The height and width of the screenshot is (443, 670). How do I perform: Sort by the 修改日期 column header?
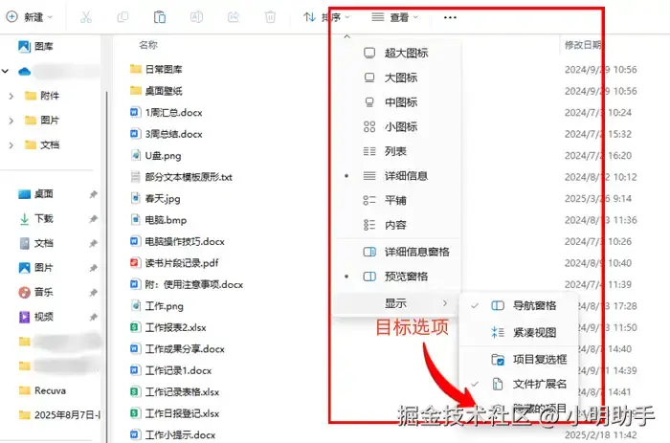click(x=583, y=44)
